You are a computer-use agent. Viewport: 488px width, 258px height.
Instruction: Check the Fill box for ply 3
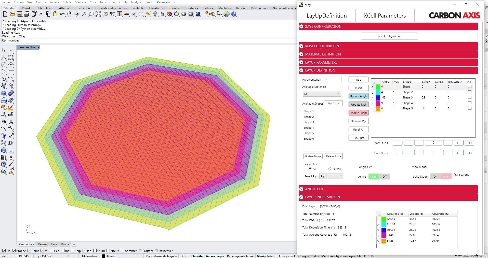point(470,97)
